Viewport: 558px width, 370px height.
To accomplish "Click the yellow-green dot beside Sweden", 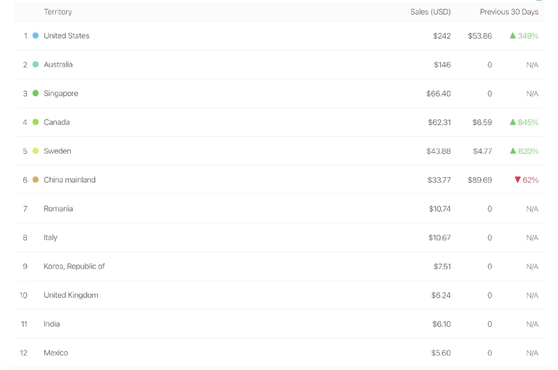I will point(36,151).
